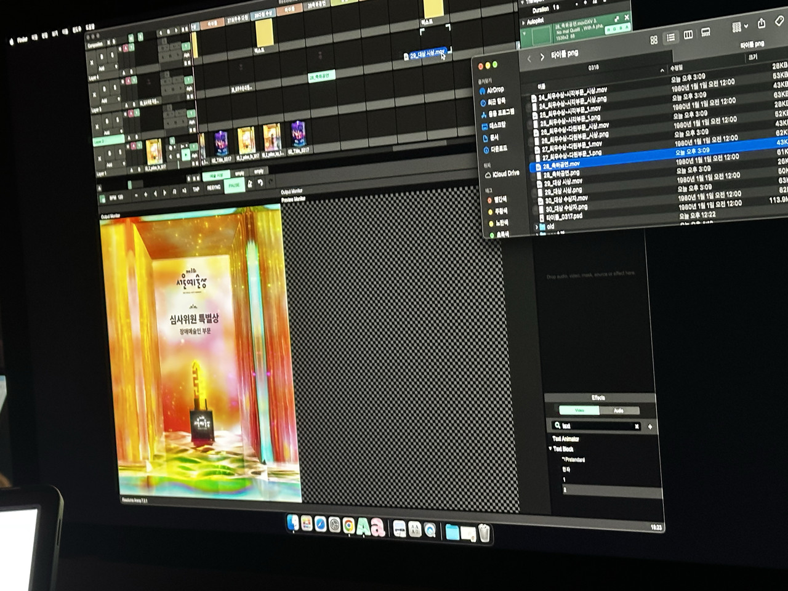This screenshot has height=591, width=788.
Task: Clear the Effects search text
Action: coord(637,426)
